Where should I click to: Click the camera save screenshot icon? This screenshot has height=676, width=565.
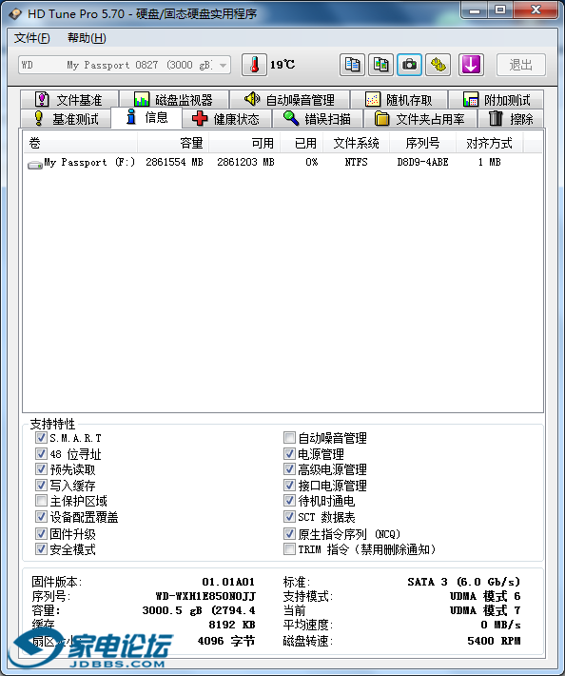click(x=409, y=65)
